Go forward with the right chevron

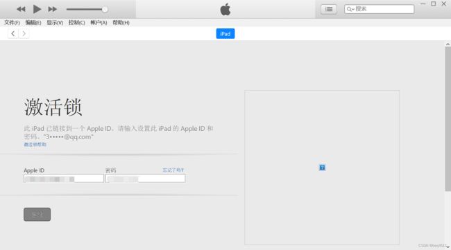[x=24, y=33]
